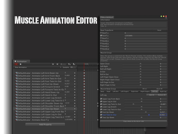The height and width of the screenshot is (134, 178).
Task: Click the property icon for Left Arm Twist In-Out
Action: tap(17, 79)
